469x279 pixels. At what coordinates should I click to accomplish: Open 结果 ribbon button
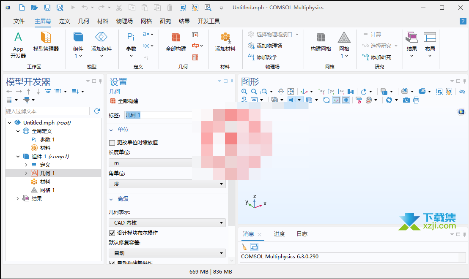point(411,45)
